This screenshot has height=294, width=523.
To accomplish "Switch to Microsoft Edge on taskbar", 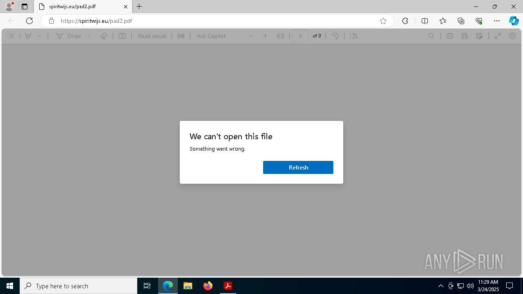I will click(x=168, y=286).
